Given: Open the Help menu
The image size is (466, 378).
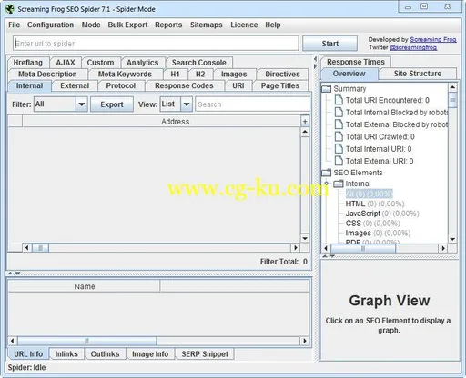Looking at the screenshot, I should 273,25.
